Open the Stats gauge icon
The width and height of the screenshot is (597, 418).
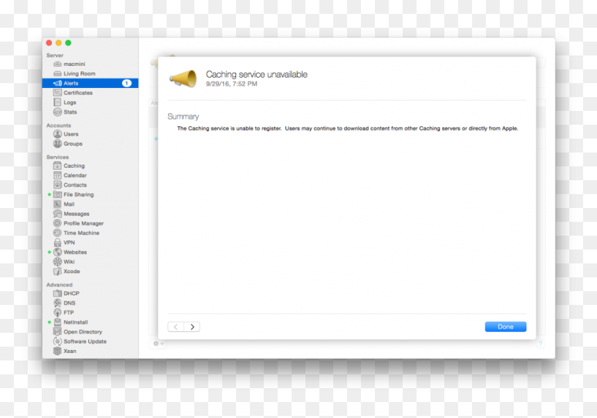[x=58, y=112]
